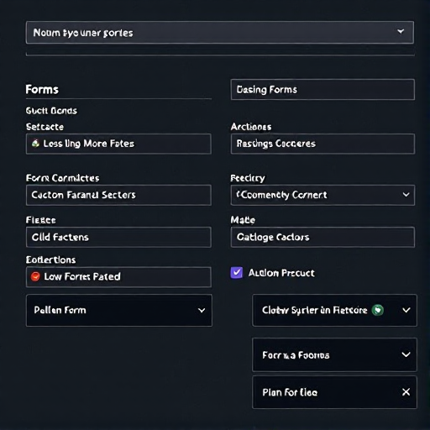430x430 pixels.
Task: Open the Noum tyo uner gories combo box
Action: [x=220, y=33]
